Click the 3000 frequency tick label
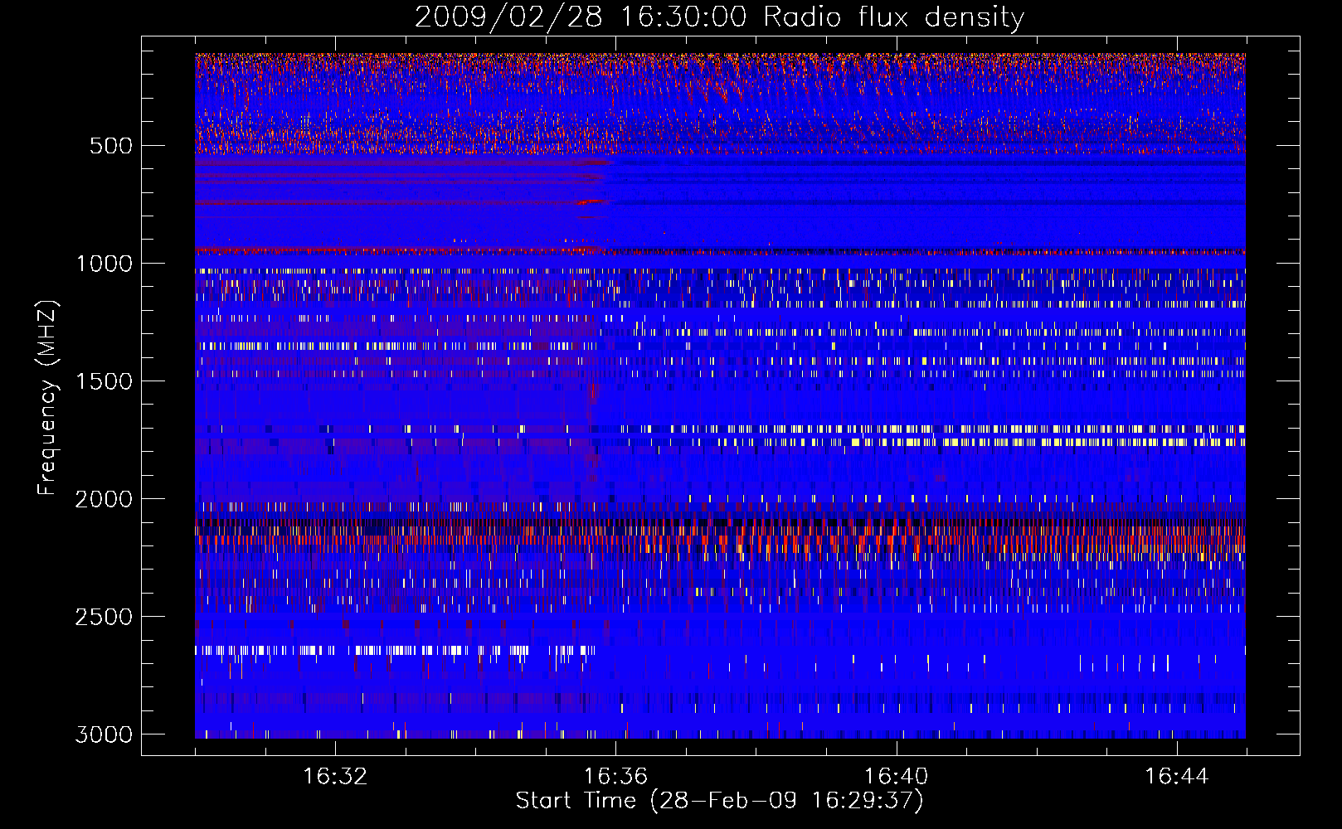 point(104,734)
